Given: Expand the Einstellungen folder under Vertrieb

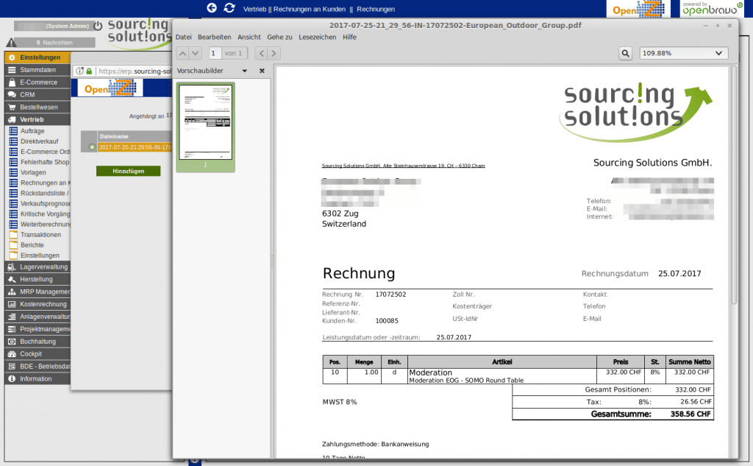Looking at the screenshot, I should 40,256.
